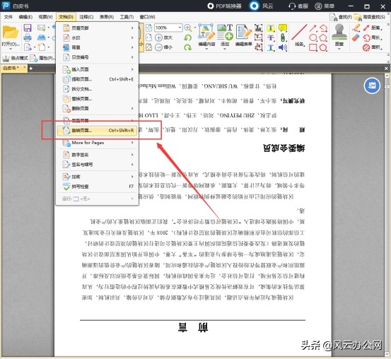This screenshot has width=391, height=359.
Task: Expand dropdown arrow under 图章 stamp
Action: point(339,49)
